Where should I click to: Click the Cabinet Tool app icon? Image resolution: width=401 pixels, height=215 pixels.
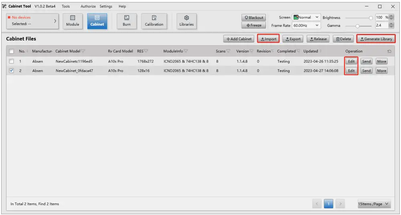[4, 6]
